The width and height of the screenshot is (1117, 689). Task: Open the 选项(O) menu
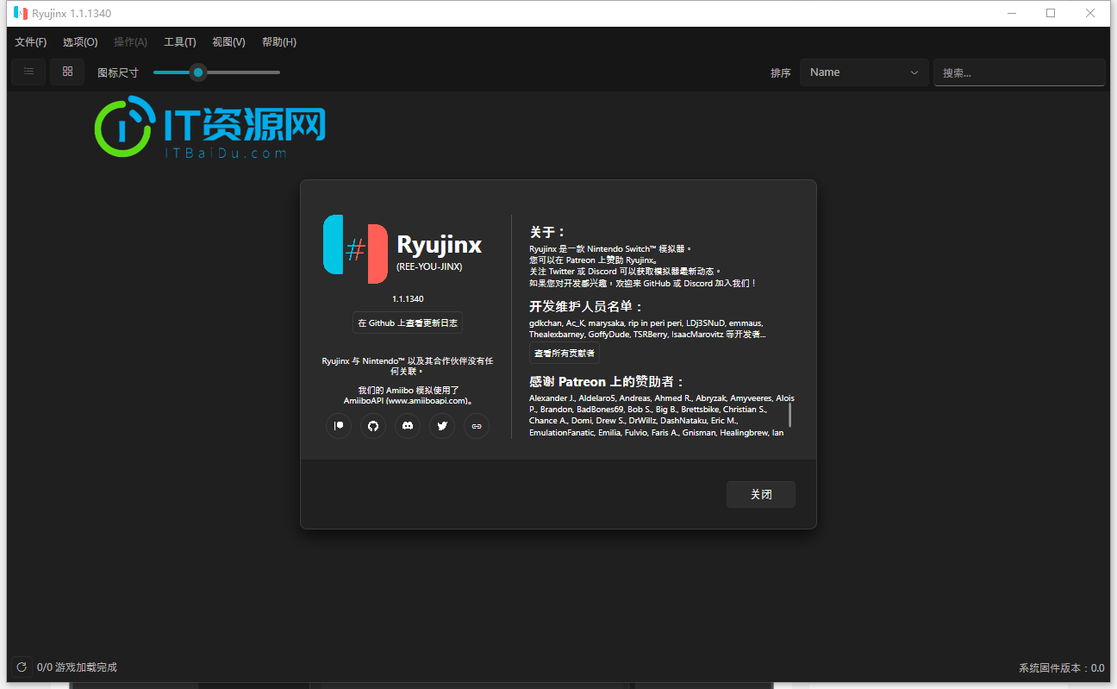(80, 42)
